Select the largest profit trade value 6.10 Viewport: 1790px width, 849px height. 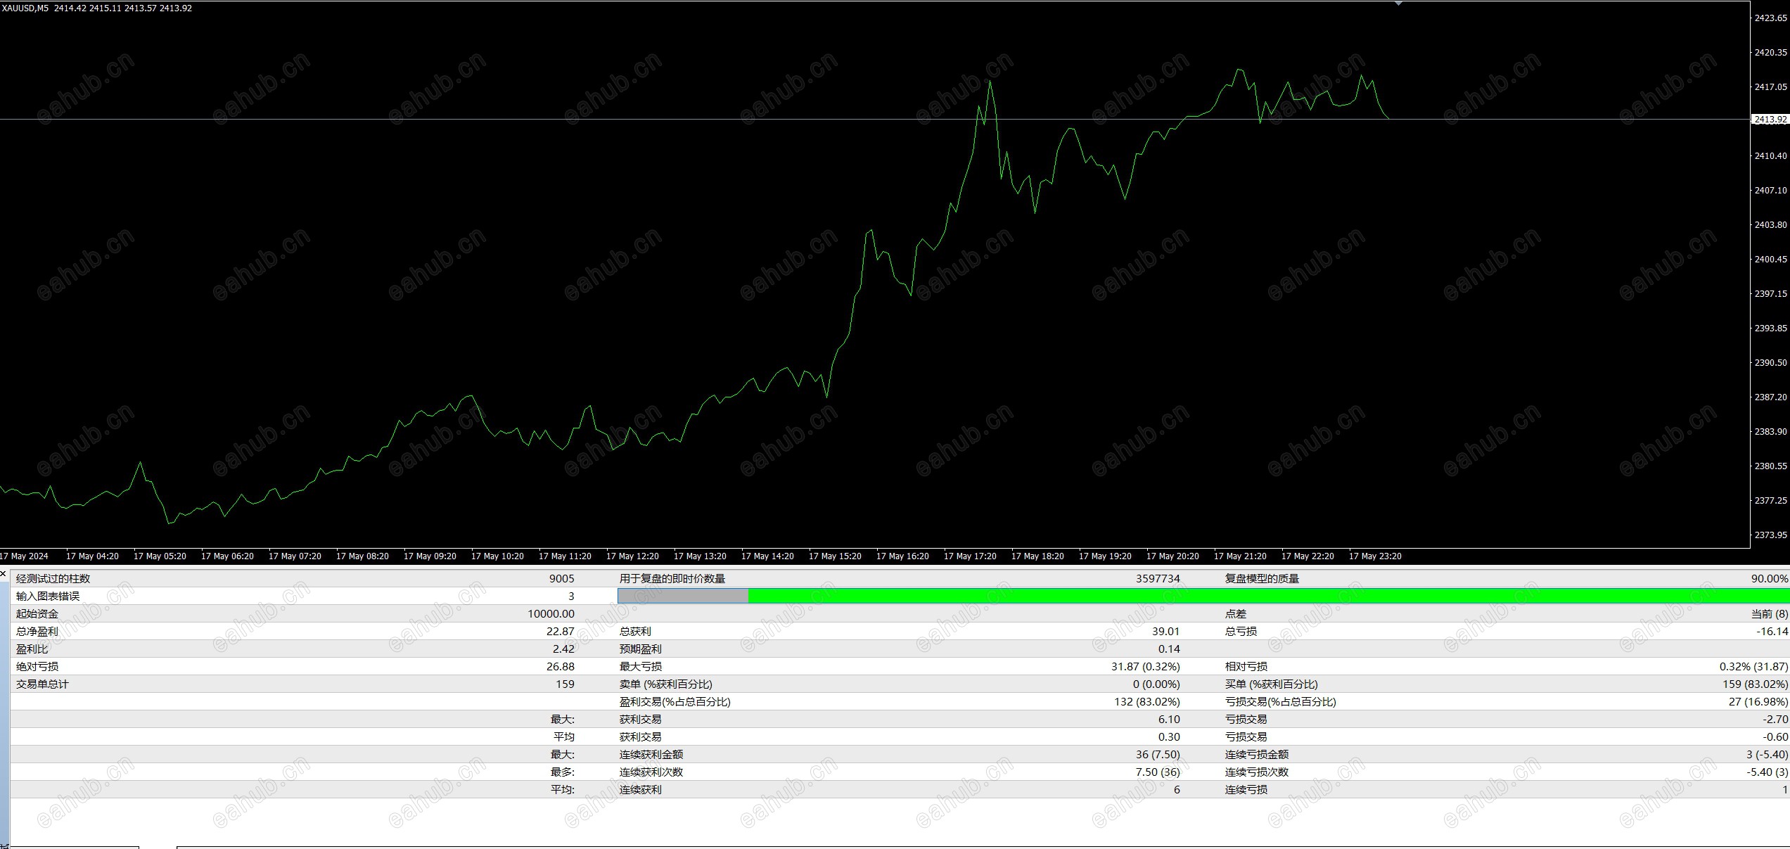point(1170,720)
